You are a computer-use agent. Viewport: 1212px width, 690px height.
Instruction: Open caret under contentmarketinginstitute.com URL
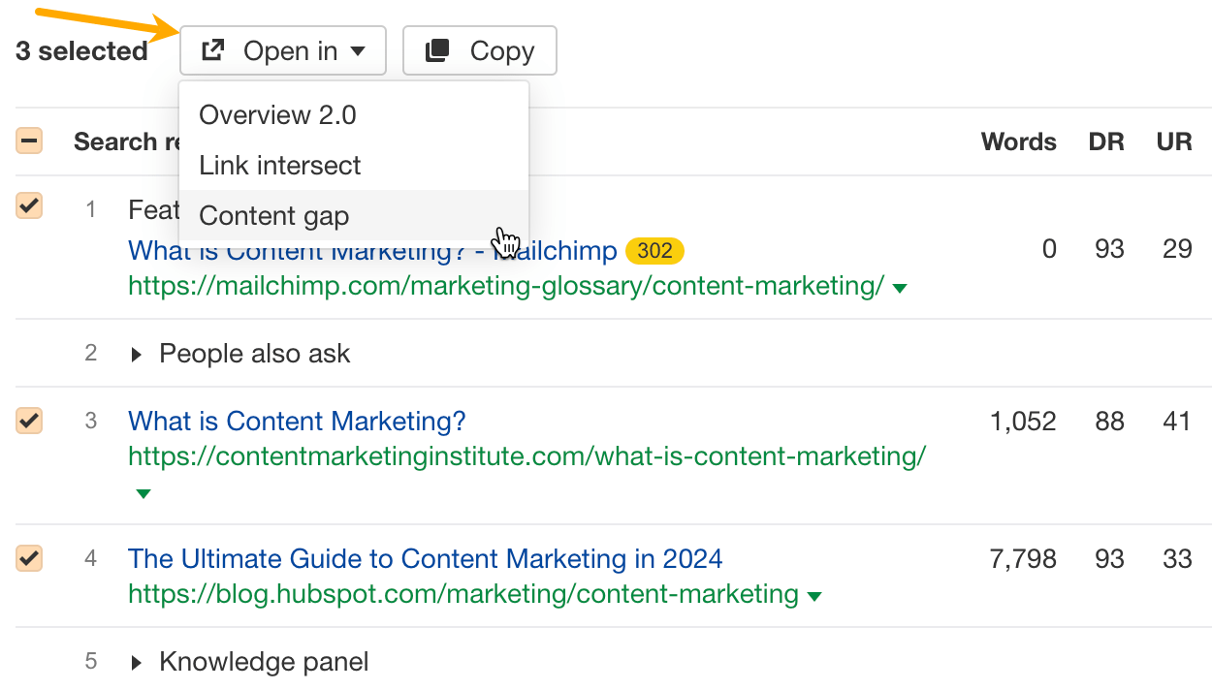143,494
